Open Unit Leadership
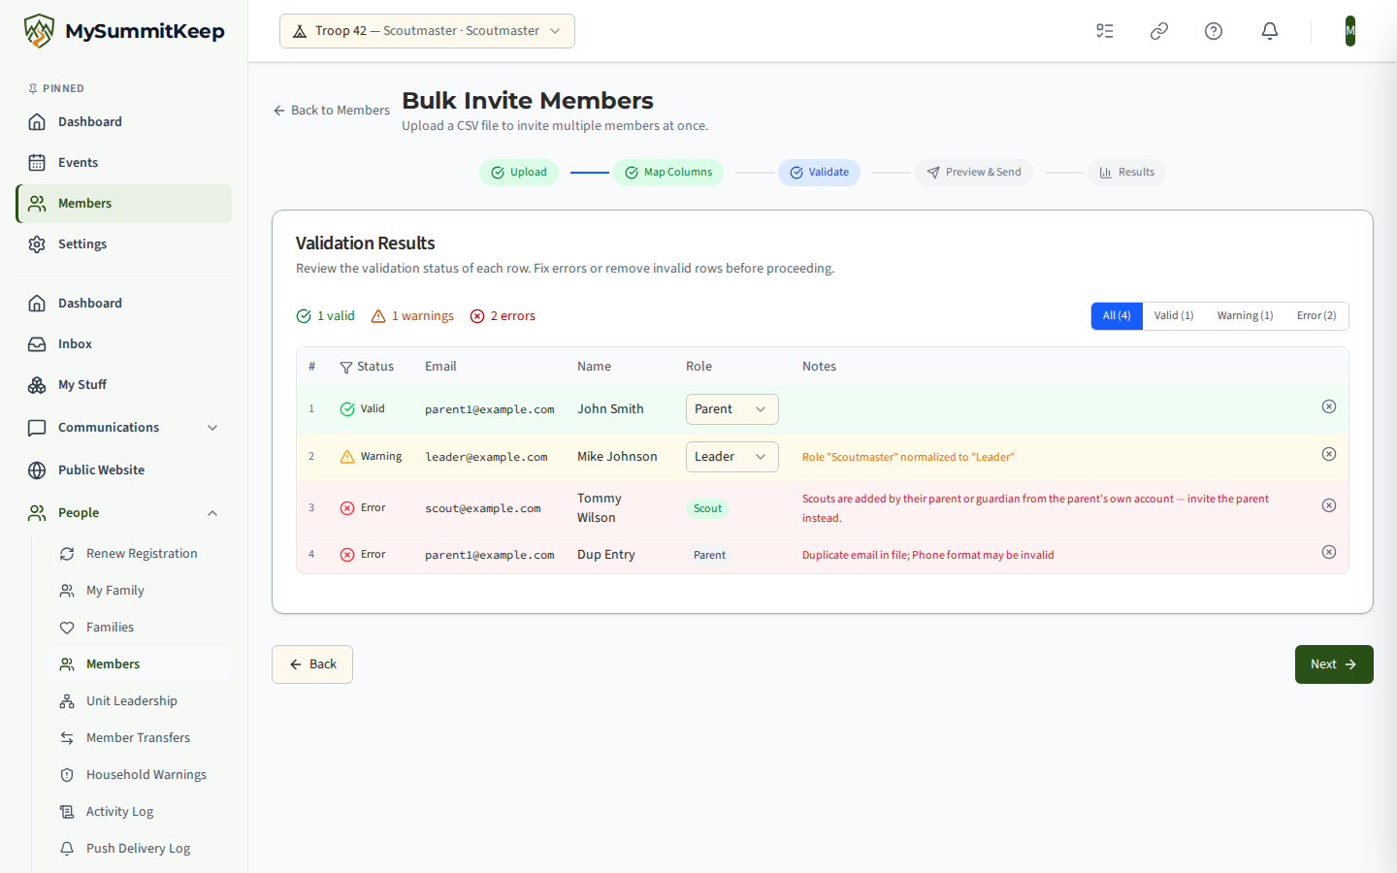 [x=140, y=701]
